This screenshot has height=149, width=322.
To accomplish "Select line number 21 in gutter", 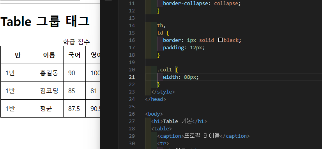I will pyautogui.click(x=132, y=77).
